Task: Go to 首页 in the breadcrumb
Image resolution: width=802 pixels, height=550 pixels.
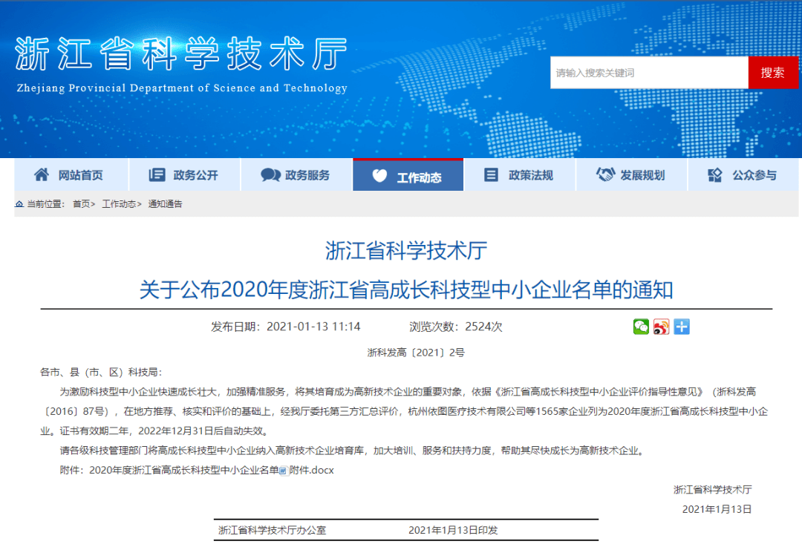Action: 81,204
